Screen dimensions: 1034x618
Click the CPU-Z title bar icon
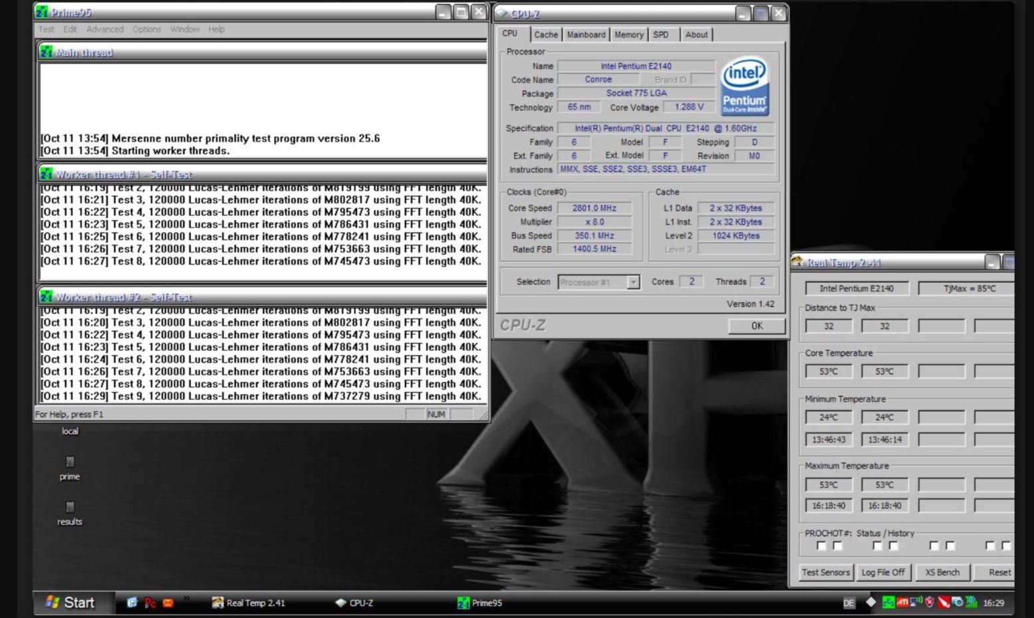501,13
